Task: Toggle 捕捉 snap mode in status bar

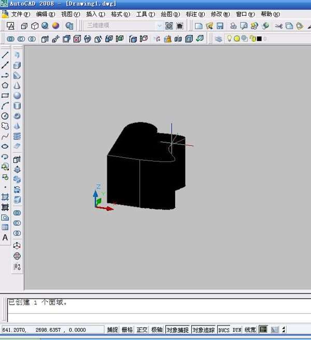Action: pos(112,330)
